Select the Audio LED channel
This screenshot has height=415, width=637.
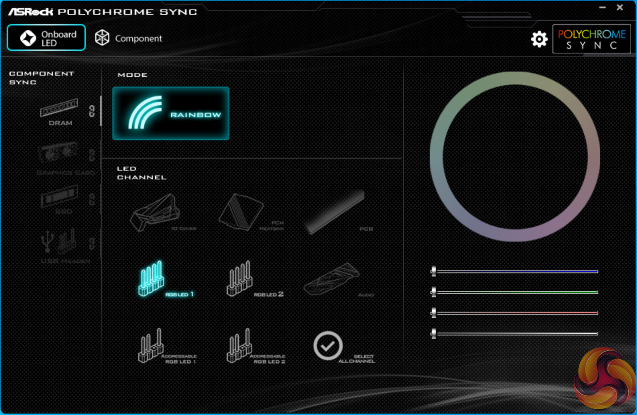click(339, 279)
